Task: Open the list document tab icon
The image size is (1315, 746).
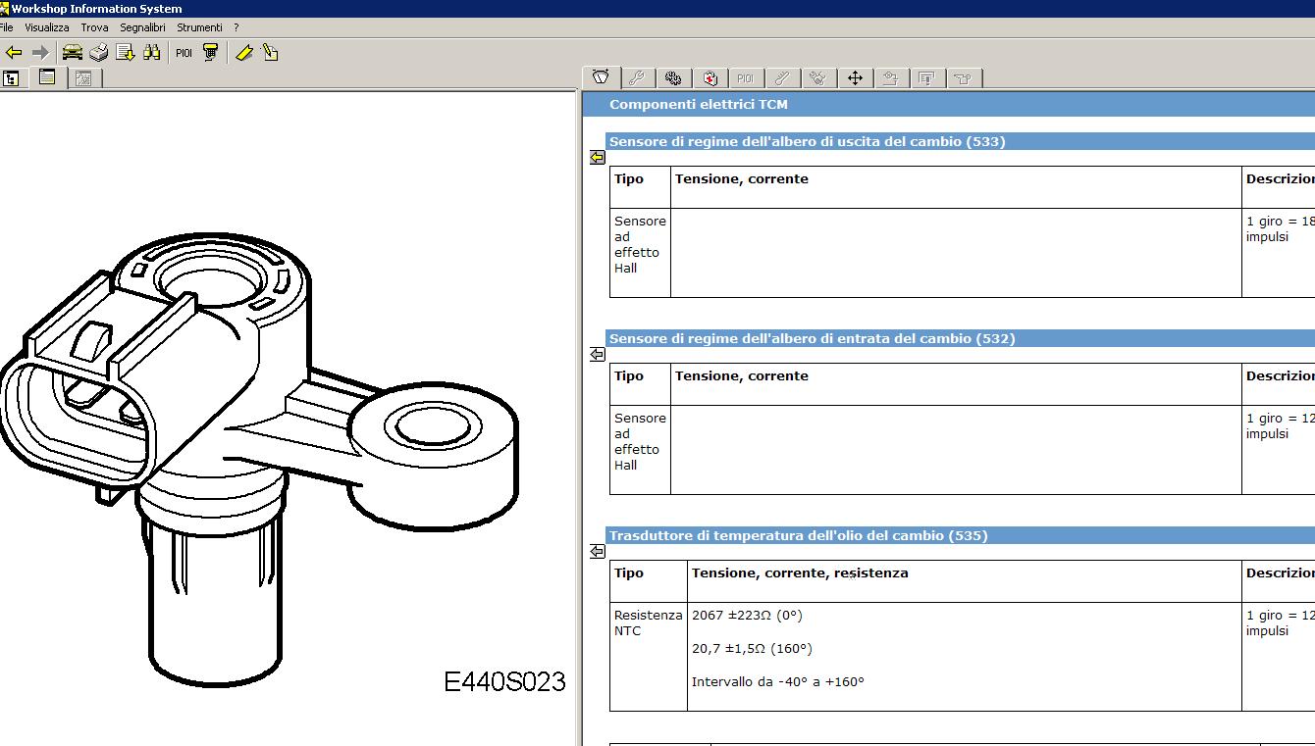Action: coord(927,78)
